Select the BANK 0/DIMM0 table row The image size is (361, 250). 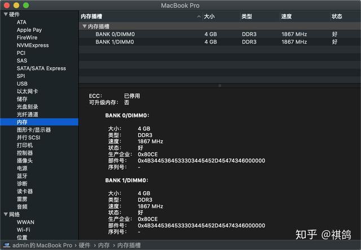[x=219, y=34]
